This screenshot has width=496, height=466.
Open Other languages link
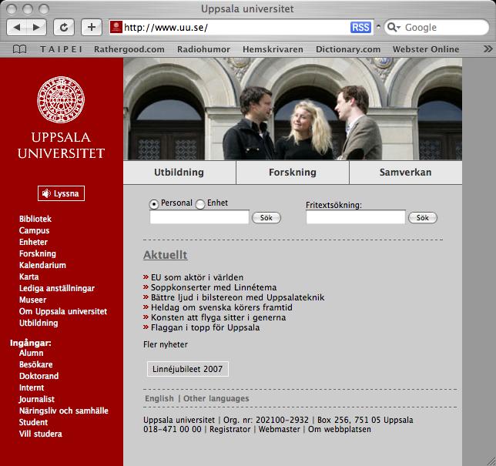(x=216, y=398)
